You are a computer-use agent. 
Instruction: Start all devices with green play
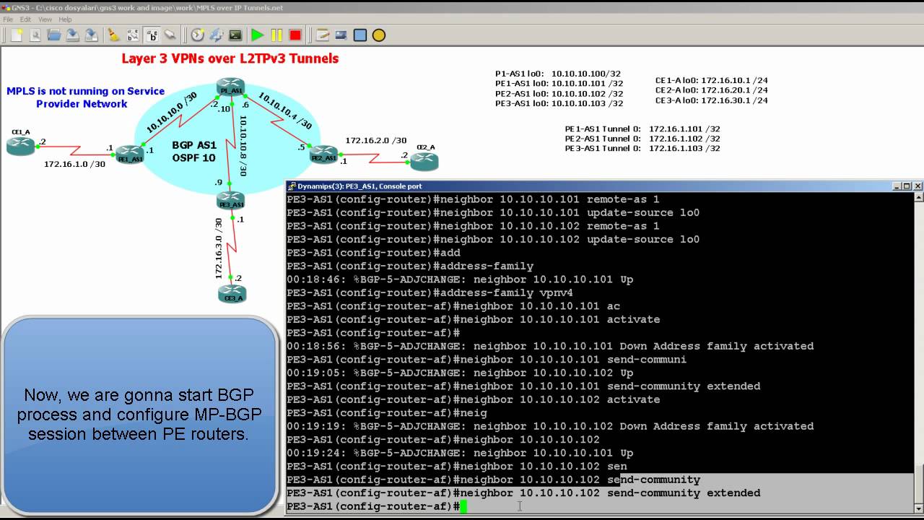point(258,35)
